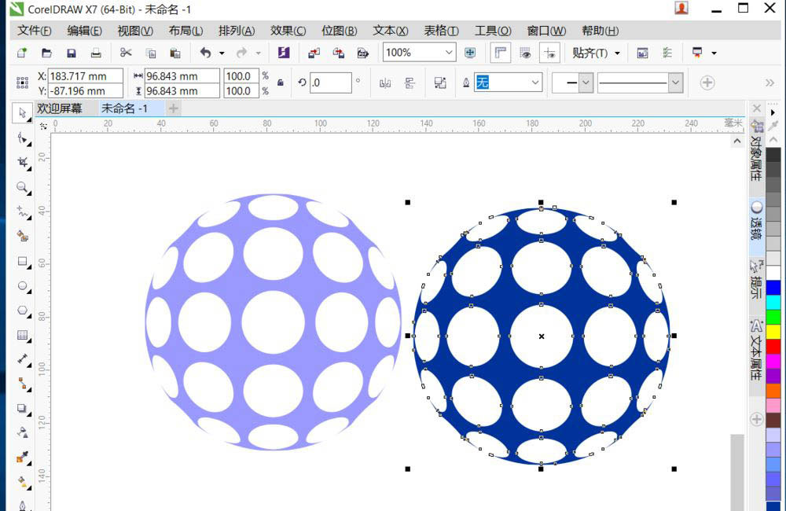Open the line style dropdown
786x511 pixels.
[x=674, y=83]
